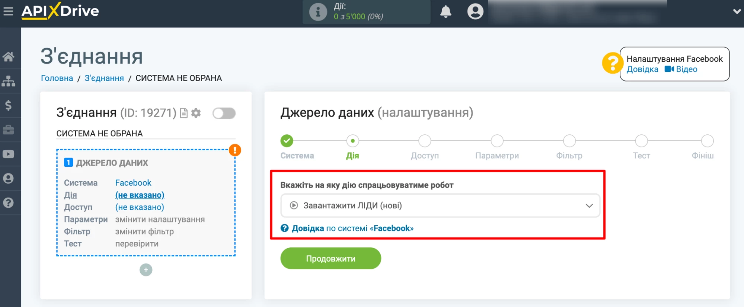Go to the Головна breadcrumb
This screenshot has height=307, width=744.
[x=57, y=78]
